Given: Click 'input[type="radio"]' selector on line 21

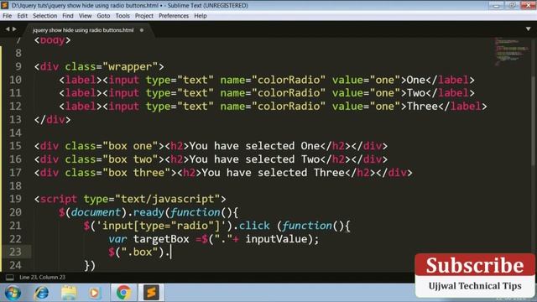Looking at the screenshot, I should [x=161, y=226].
